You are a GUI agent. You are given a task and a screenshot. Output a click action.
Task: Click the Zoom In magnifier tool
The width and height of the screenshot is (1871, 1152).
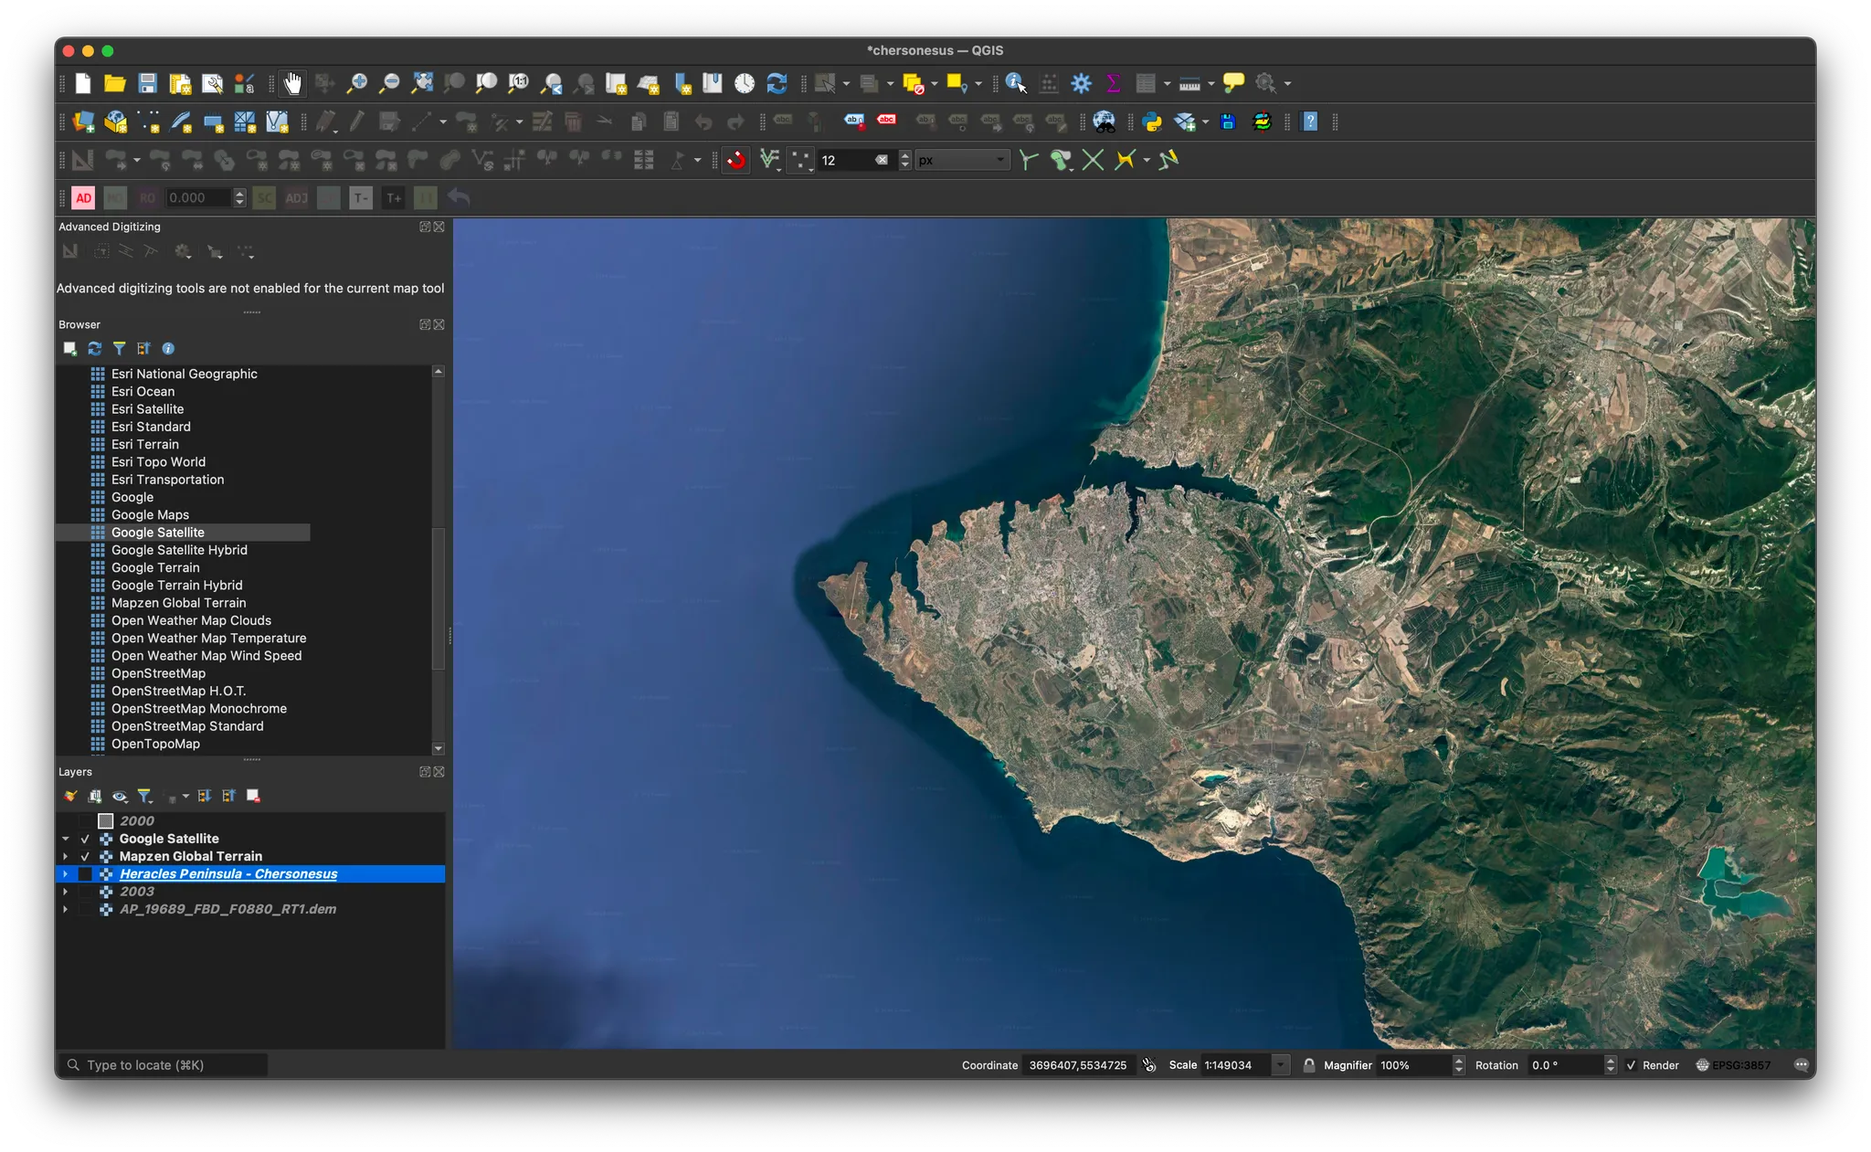pyautogui.click(x=357, y=83)
